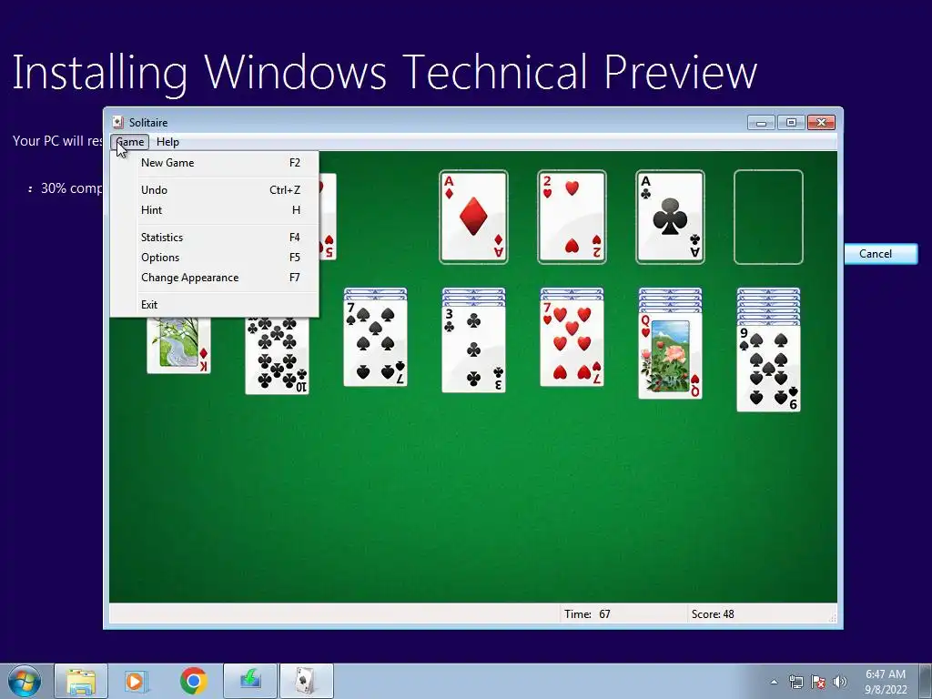
Task: Select the Three of Clubs card
Action: 473,349
